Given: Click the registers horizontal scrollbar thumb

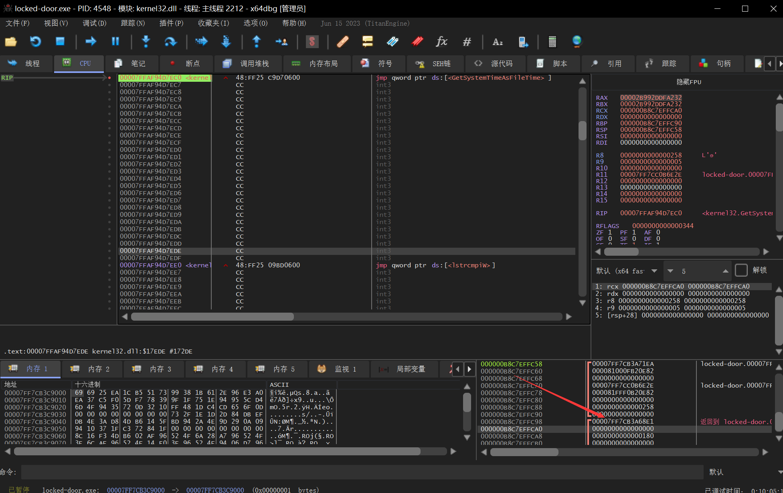Looking at the screenshot, I should click(621, 252).
